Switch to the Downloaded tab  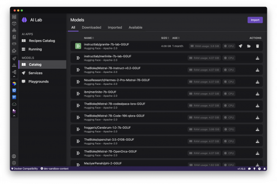coord(91,27)
